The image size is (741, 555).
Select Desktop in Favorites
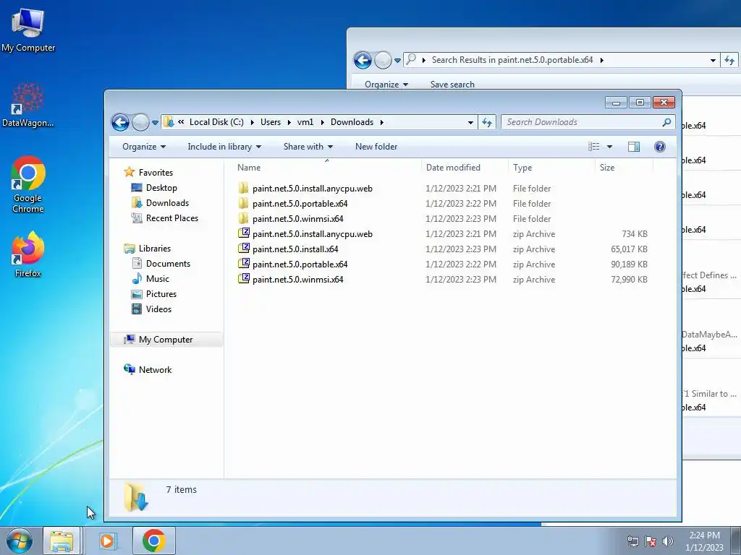[x=155, y=188]
